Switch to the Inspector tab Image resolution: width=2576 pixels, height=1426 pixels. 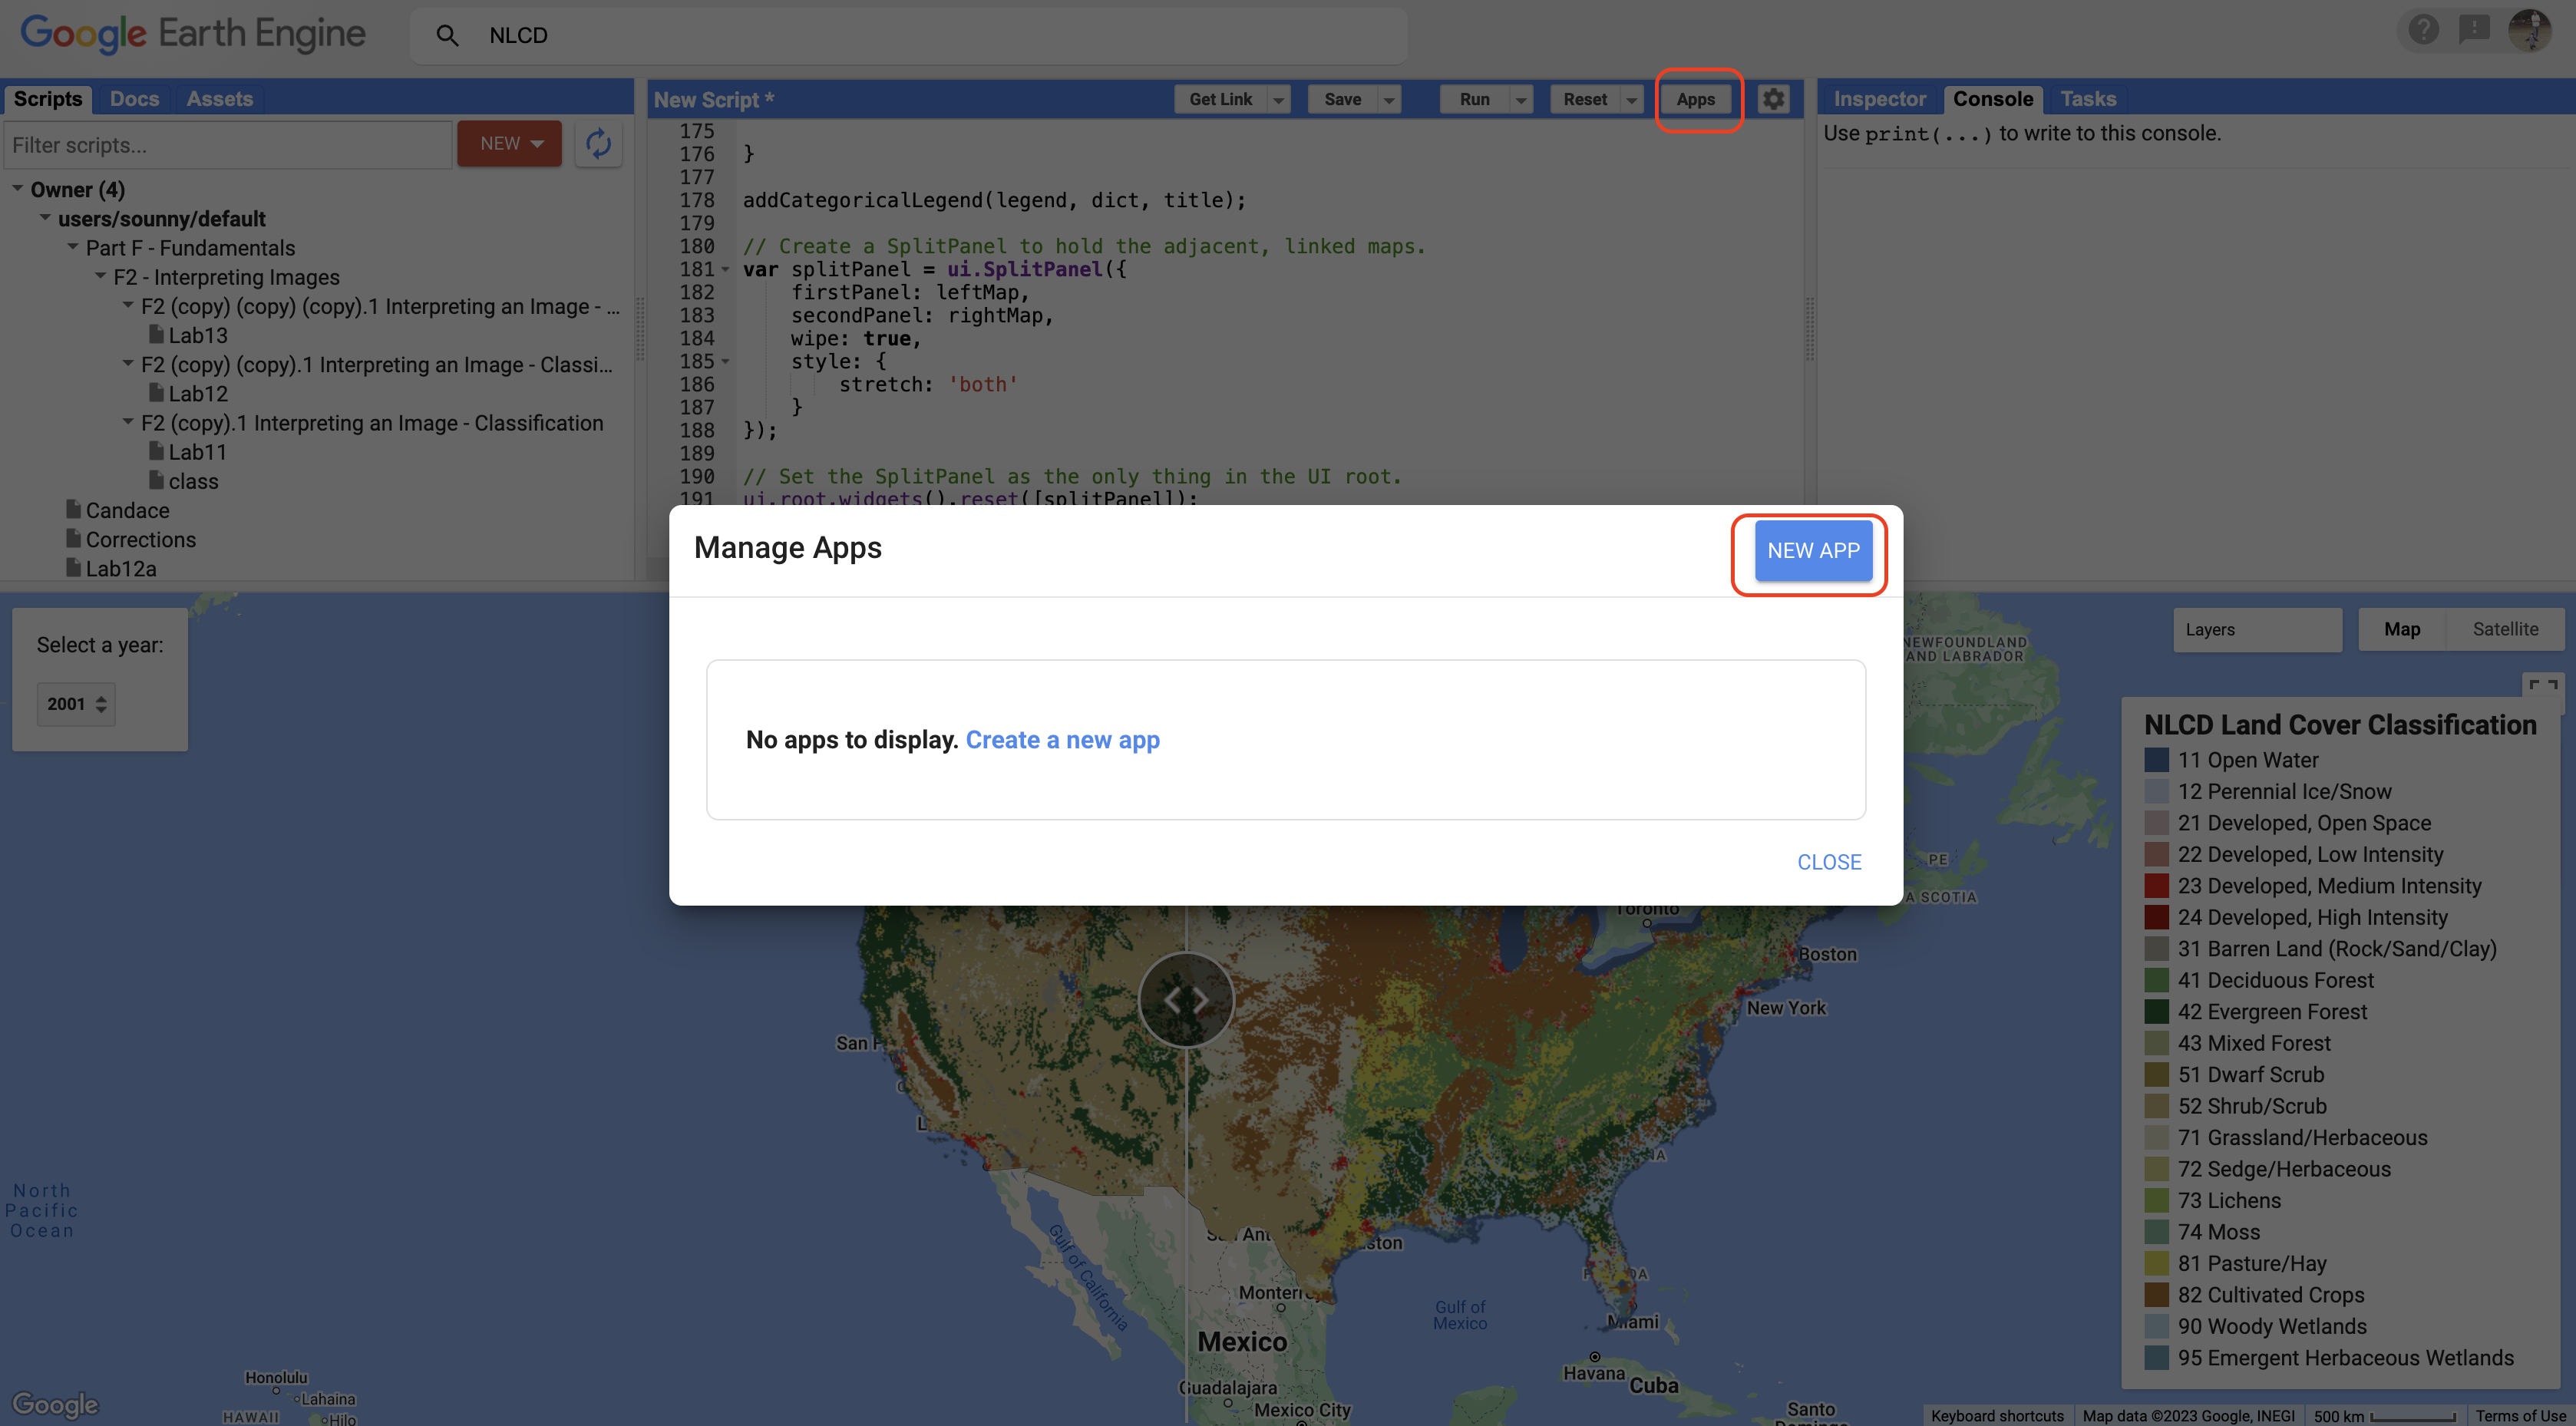(x=1879, y=99)
